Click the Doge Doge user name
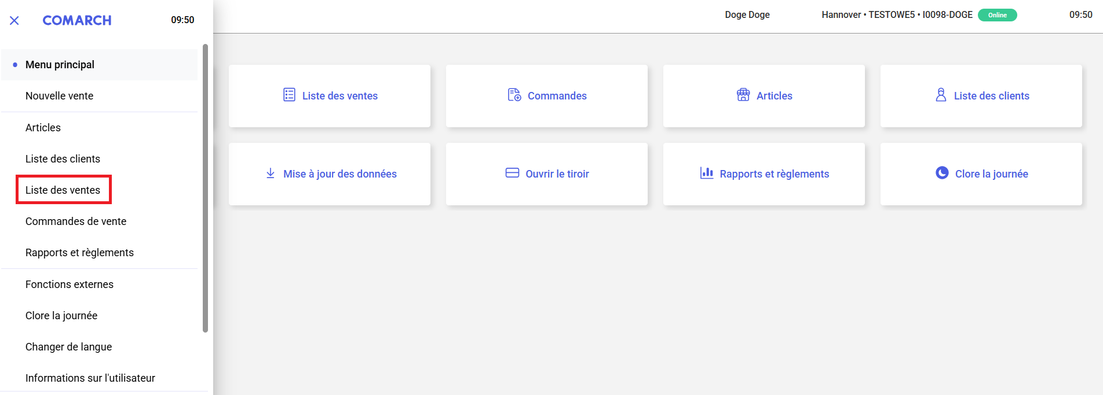Viewport: 1103px width, 395px height. pyautogui.click(x=747, y=15)
